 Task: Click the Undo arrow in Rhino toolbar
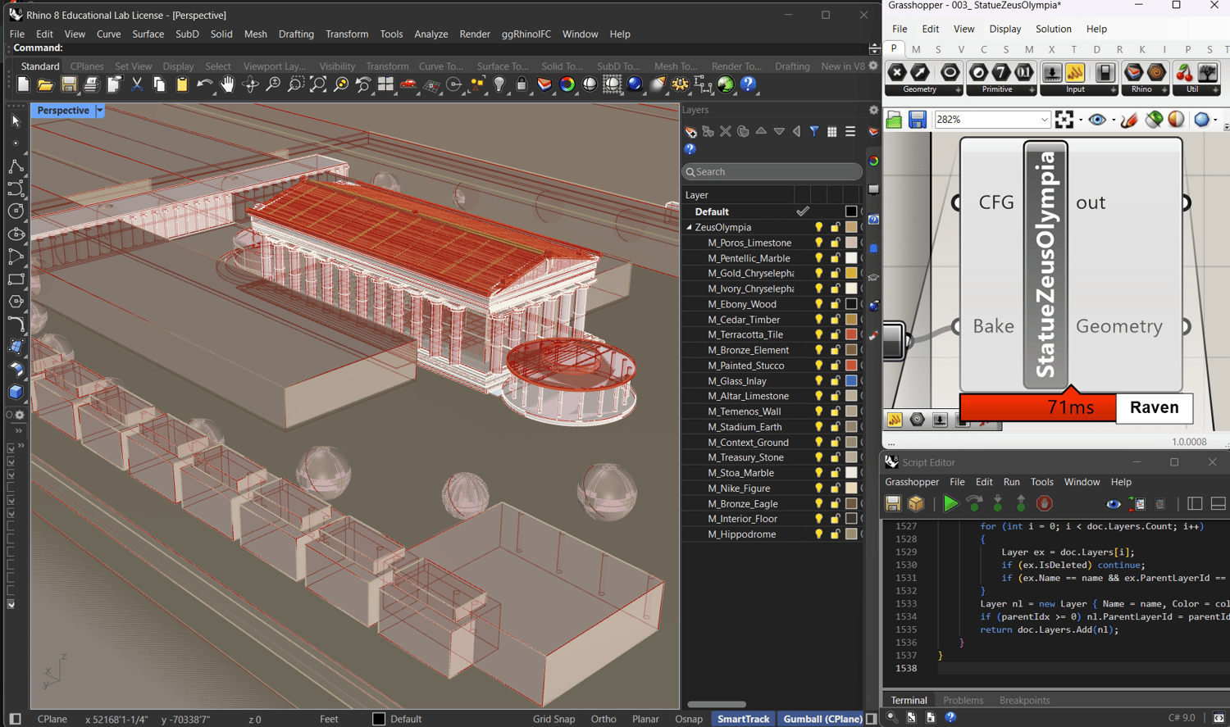click(204, 84)
